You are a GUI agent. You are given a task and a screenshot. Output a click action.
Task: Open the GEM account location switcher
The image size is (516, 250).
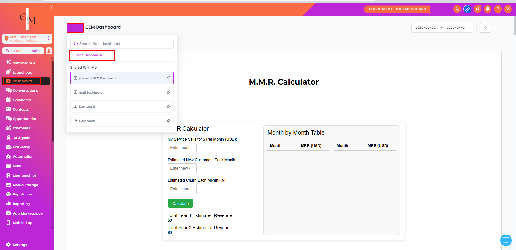tap(27, 39)
